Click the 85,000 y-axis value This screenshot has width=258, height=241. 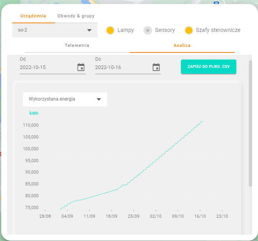pyautogui.click(x=32, y=184)
